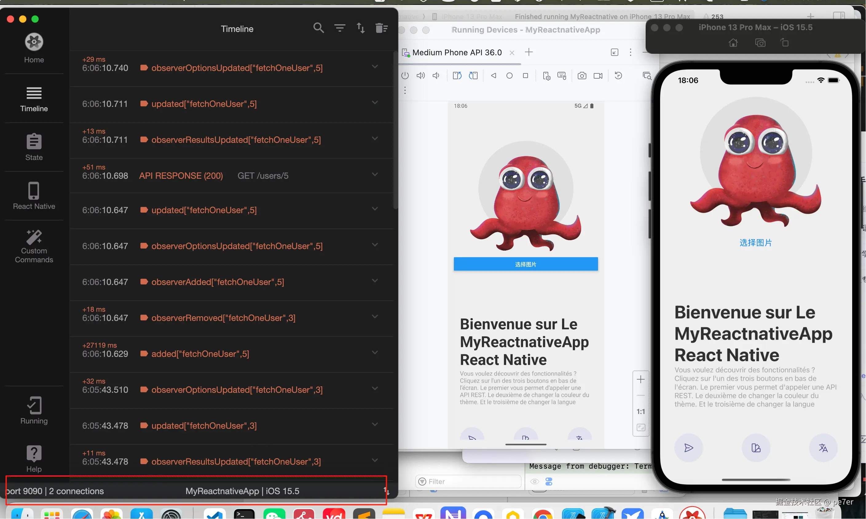The image size is (866, 519).
Task: Toggle the blue switch beside eye icon
Action: pos(549,482)
